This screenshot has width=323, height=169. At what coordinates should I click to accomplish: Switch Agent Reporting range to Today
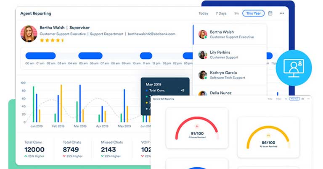(203, 13)
